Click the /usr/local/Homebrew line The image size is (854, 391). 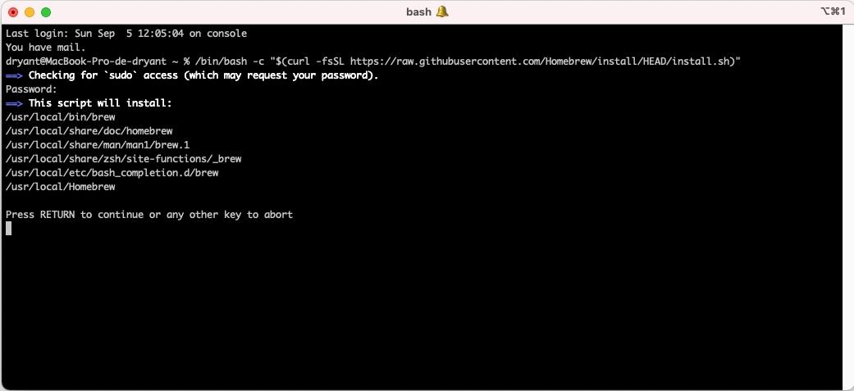61,187
